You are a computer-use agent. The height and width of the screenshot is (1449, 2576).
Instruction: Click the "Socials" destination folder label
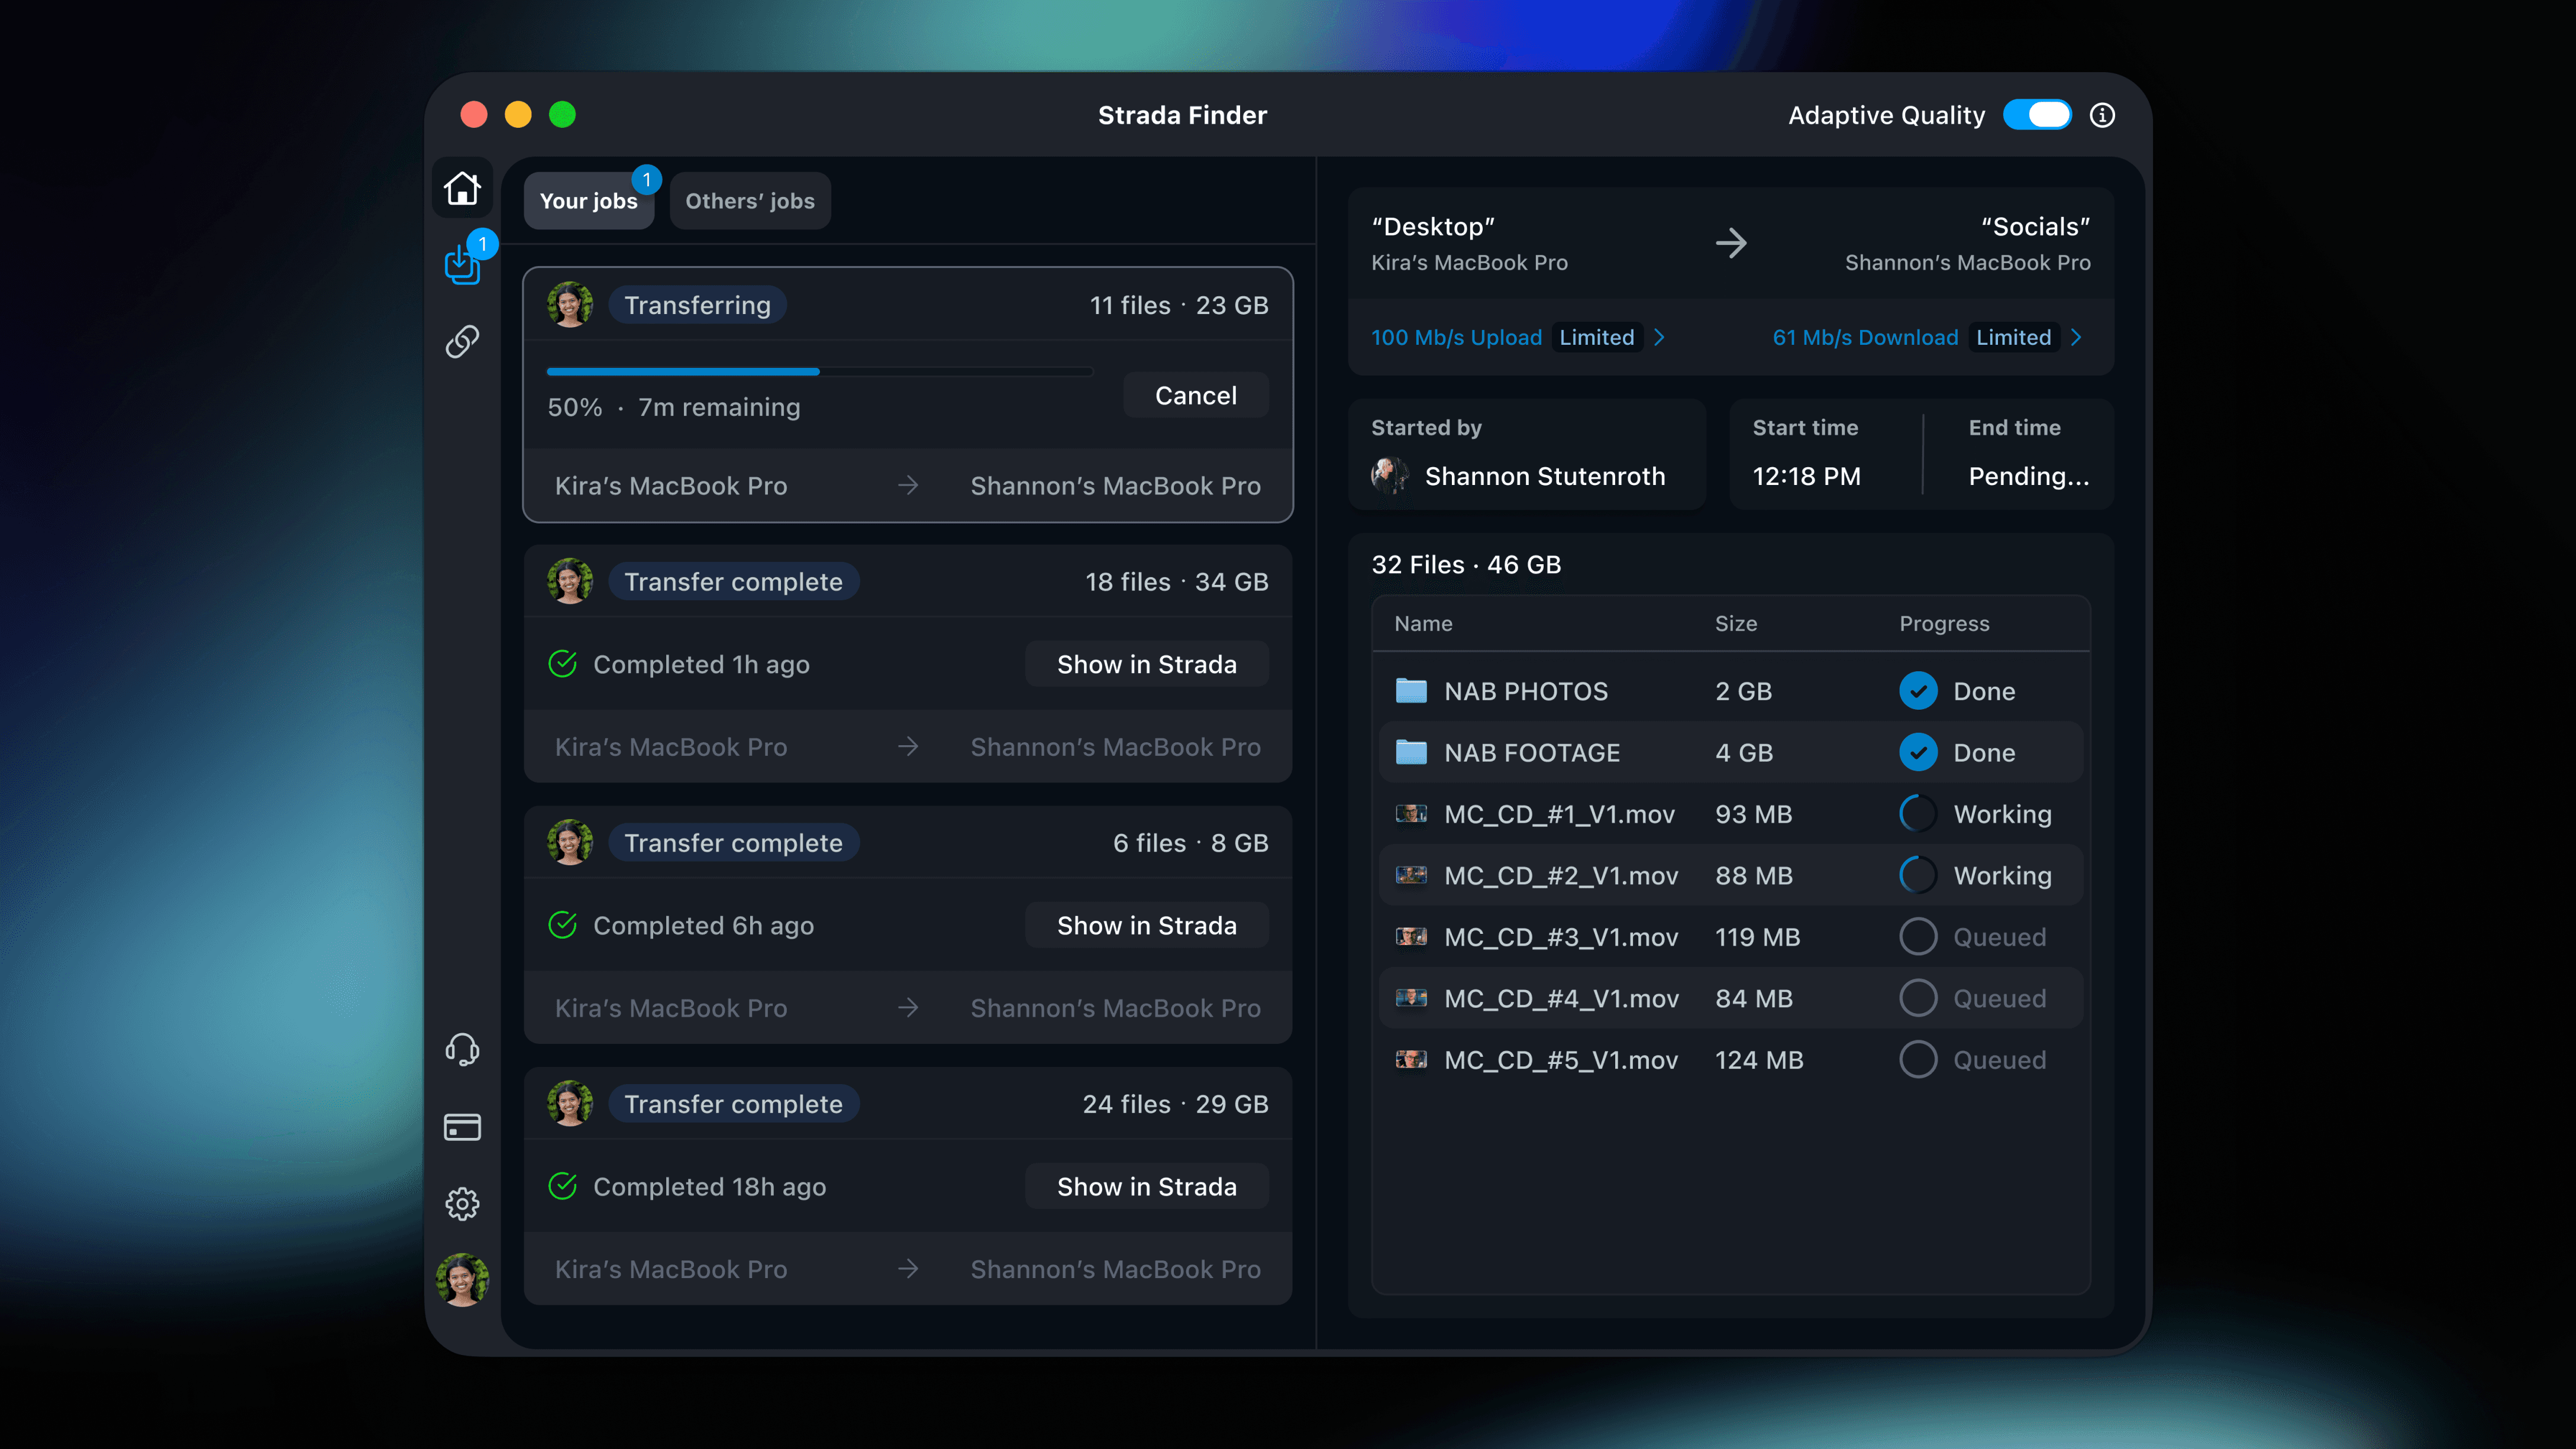(2035, 227)
